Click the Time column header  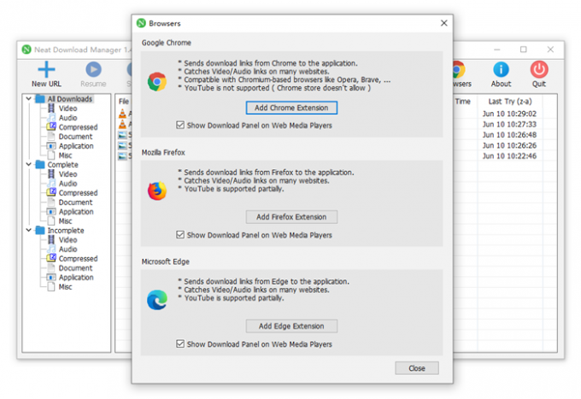pos(463,102)
